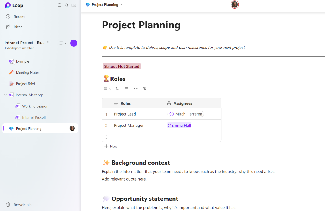Go to Recent pages
Viewport: 325px width, 211px height.
19,17
